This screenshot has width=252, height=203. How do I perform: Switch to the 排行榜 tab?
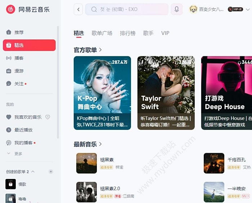[128, 33]
